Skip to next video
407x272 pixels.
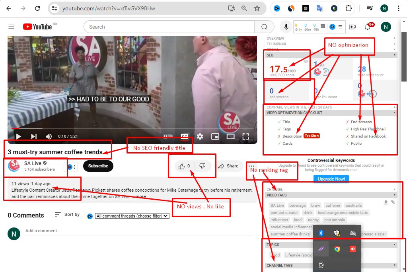click(34, 136)
